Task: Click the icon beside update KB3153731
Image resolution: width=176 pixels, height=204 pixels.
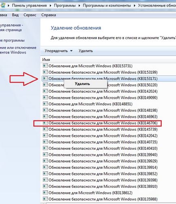Action: [x=45, y=66]
